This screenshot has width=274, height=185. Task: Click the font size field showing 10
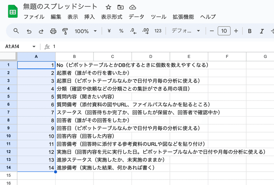coord(224,31)
